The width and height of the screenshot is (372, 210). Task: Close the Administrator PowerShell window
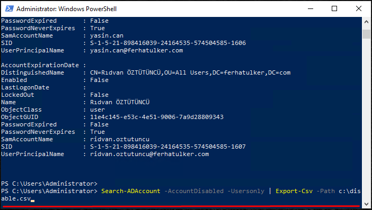pos(359,9)
